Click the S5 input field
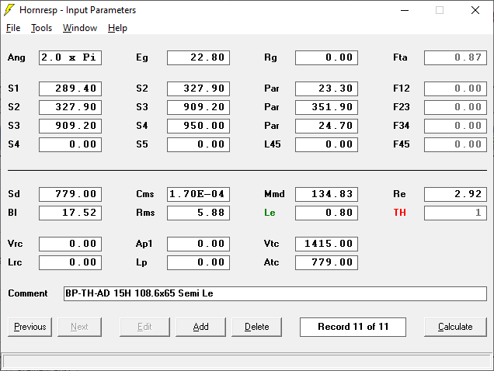 (x=199, y=144)
